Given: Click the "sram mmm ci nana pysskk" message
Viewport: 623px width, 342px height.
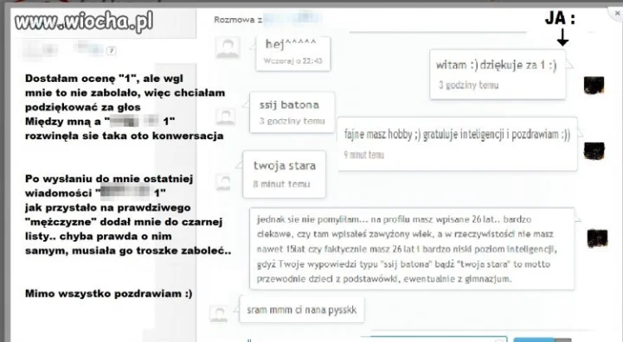Looking at the screenshot, I should (302, 309).
